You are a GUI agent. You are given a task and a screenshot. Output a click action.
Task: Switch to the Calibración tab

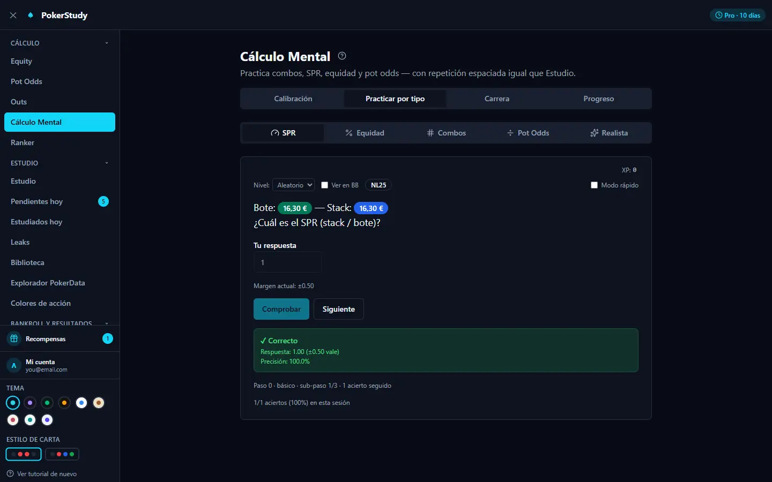(x=293, y=99)
